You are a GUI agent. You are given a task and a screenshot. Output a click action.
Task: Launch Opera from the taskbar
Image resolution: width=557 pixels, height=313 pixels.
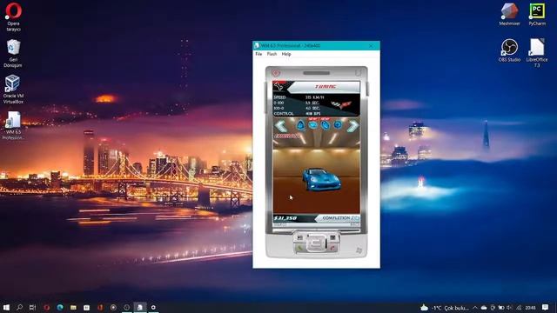pyautogui.click(x=46, y=307)
